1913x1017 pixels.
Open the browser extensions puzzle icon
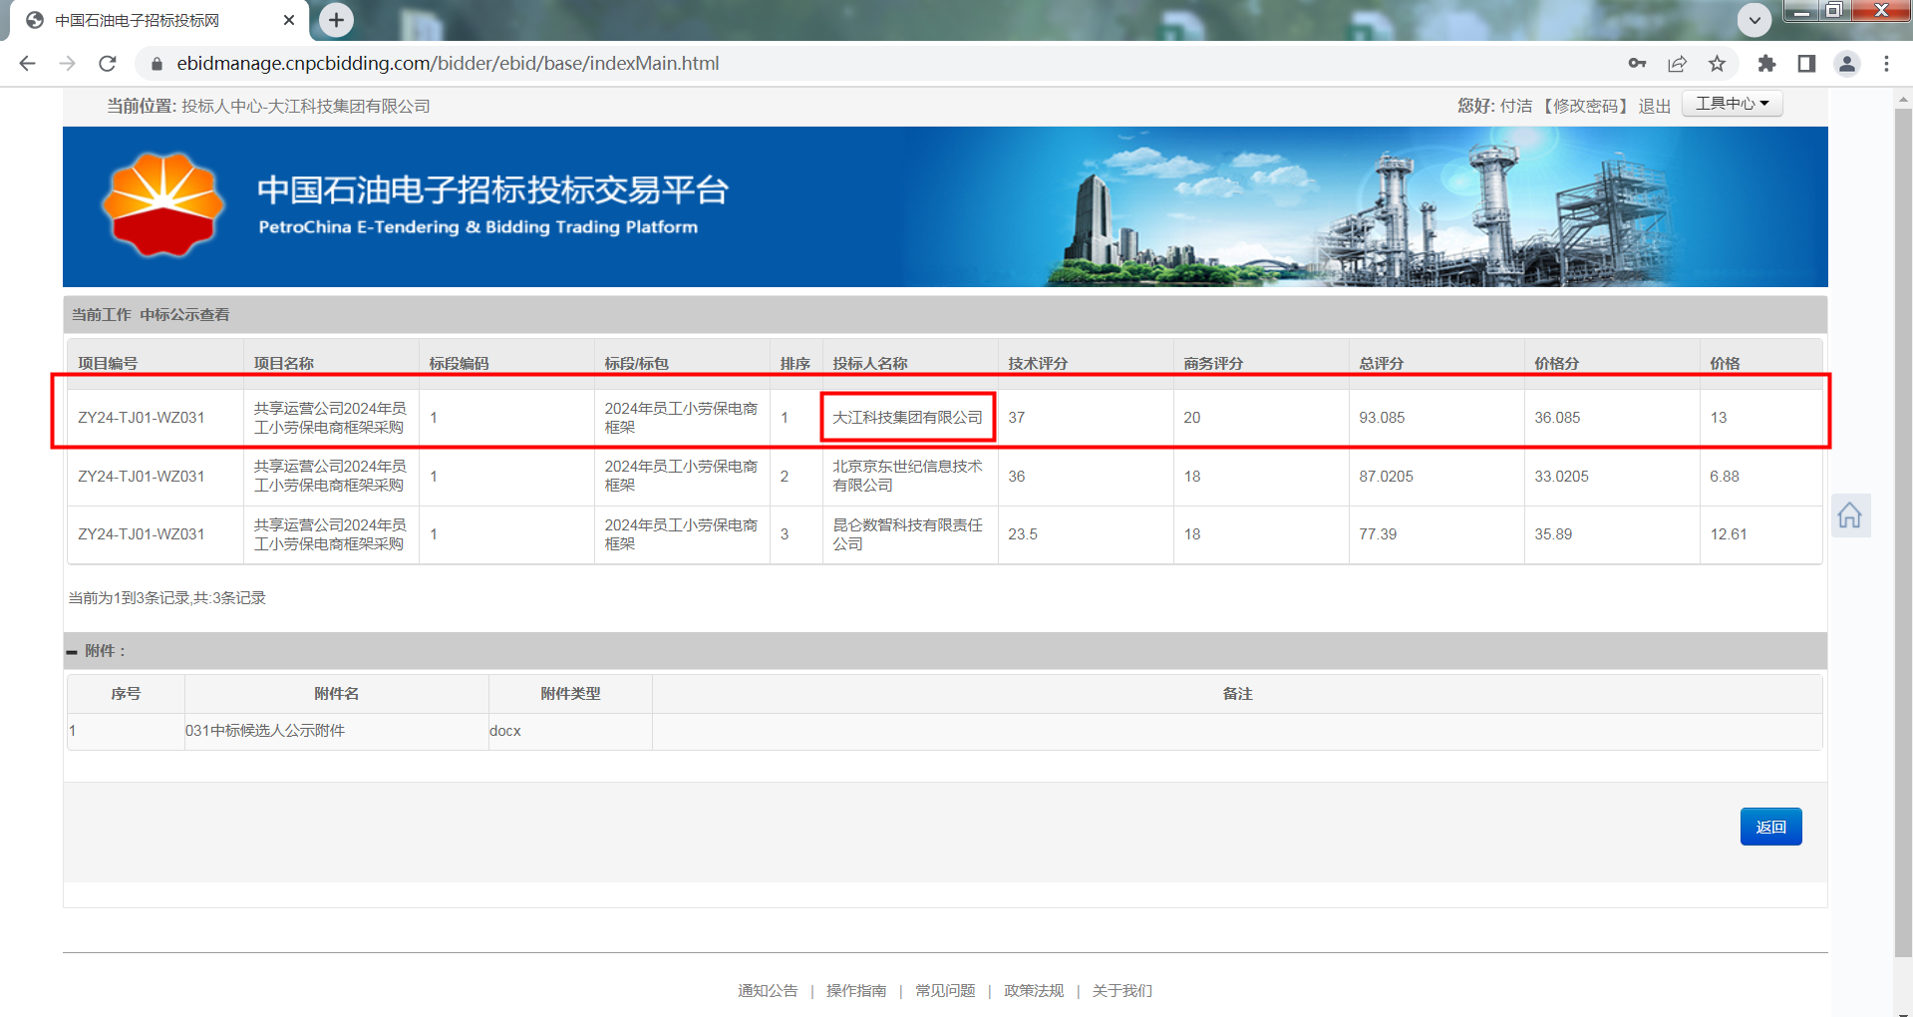1766,64
